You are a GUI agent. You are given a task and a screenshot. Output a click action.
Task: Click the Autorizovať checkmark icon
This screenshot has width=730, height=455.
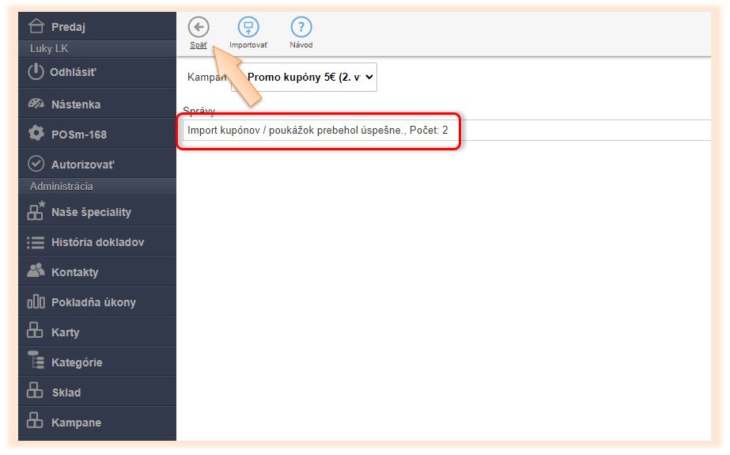(x=36, y=164)
